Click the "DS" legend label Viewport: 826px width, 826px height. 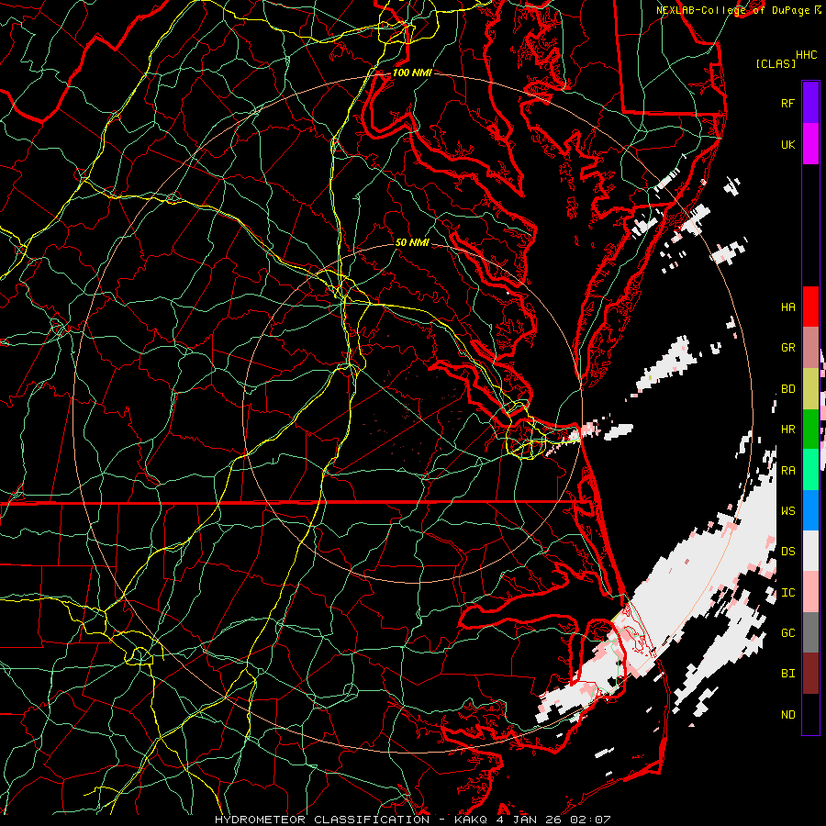(788, 552)
